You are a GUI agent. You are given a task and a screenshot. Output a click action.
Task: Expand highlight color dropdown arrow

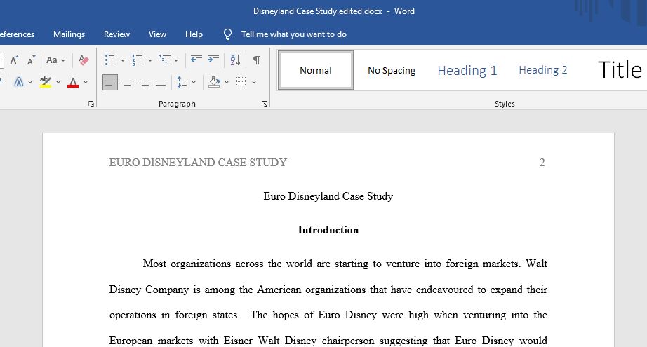tap(58, 82)
